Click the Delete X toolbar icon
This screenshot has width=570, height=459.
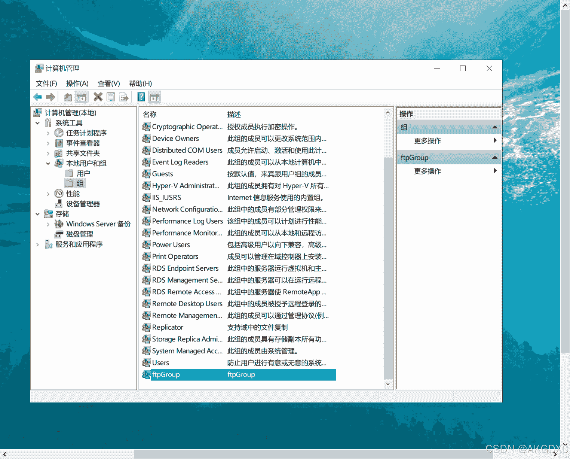98,97
